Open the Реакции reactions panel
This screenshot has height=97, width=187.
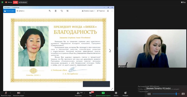pyautogui.click(x=125, y=94)
